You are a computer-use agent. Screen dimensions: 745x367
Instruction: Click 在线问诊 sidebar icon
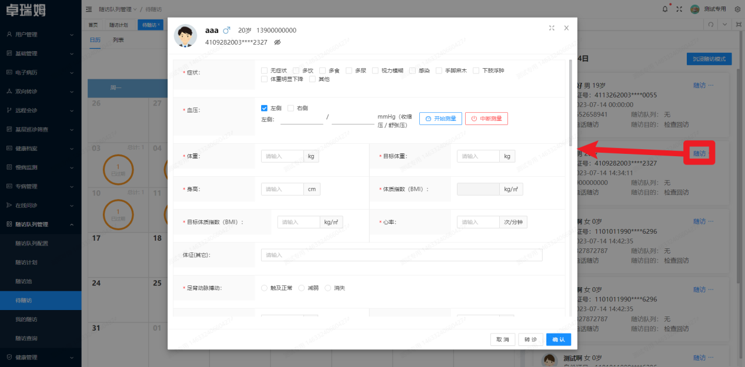pos(9,205)
